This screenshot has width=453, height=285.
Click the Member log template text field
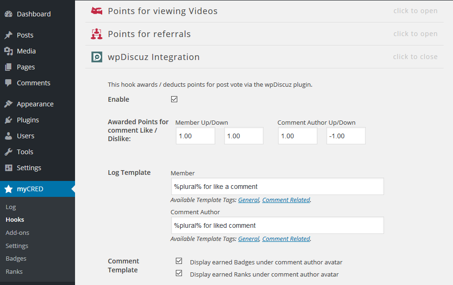coord(277,187)
